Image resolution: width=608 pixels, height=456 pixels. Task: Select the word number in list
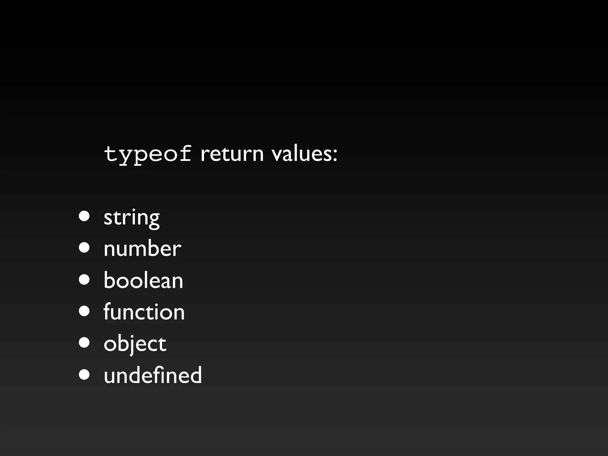pyautogui.click(x=142, y=248)
